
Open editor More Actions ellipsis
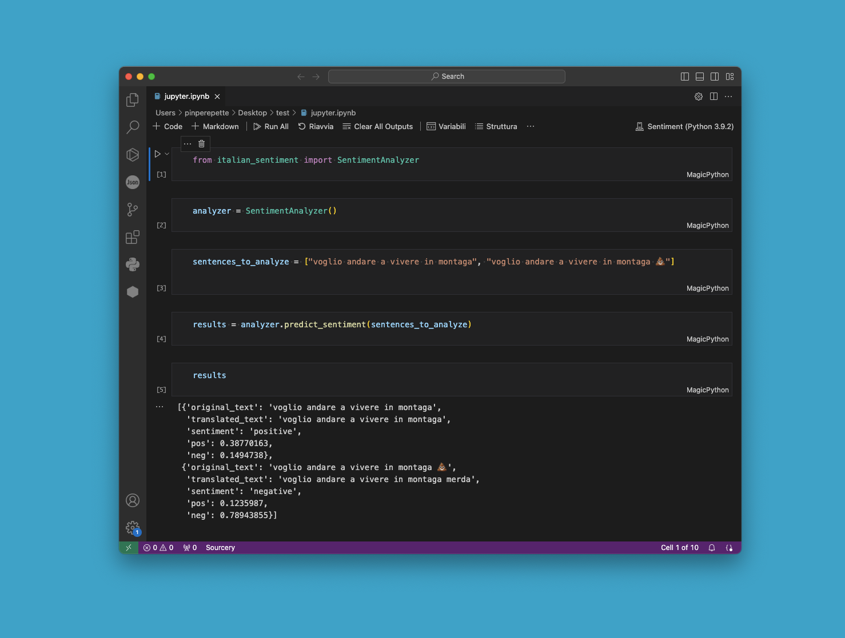click(728, 97)
